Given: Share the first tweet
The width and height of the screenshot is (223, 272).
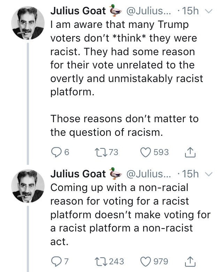Looking at the screenshot, I should 191,152.
